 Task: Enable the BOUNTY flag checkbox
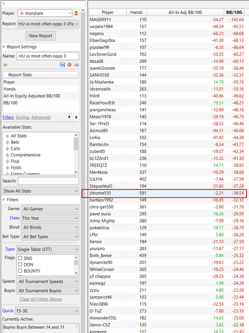coord(20,271)
